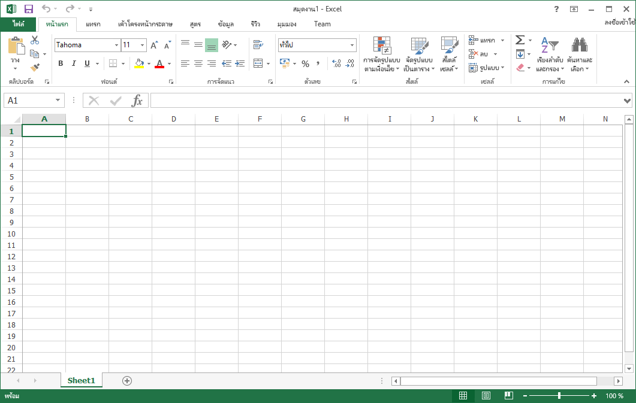Click ลงชื่อเข้าใช้ sign in link
The height and width of the screenshot is (403, 636).
click(x=620, y=23)
